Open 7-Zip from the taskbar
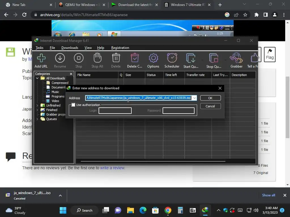The width and height of the screenshot is (290, 217). click(193, 210)
